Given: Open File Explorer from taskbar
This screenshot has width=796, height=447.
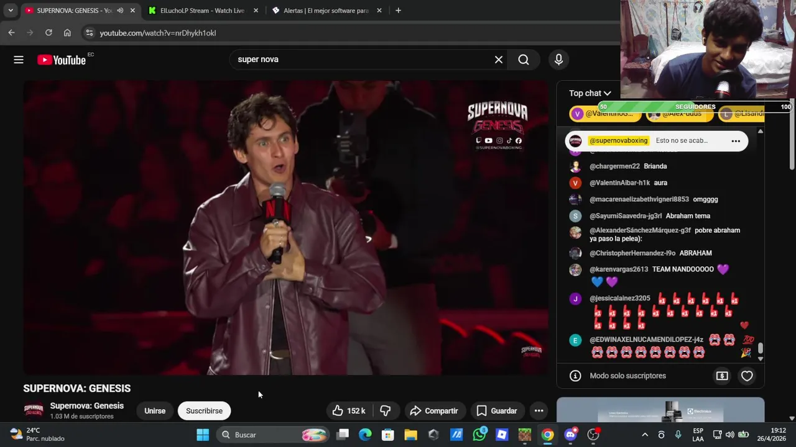Looking at the screenshot, I should (x=410, y=435).
